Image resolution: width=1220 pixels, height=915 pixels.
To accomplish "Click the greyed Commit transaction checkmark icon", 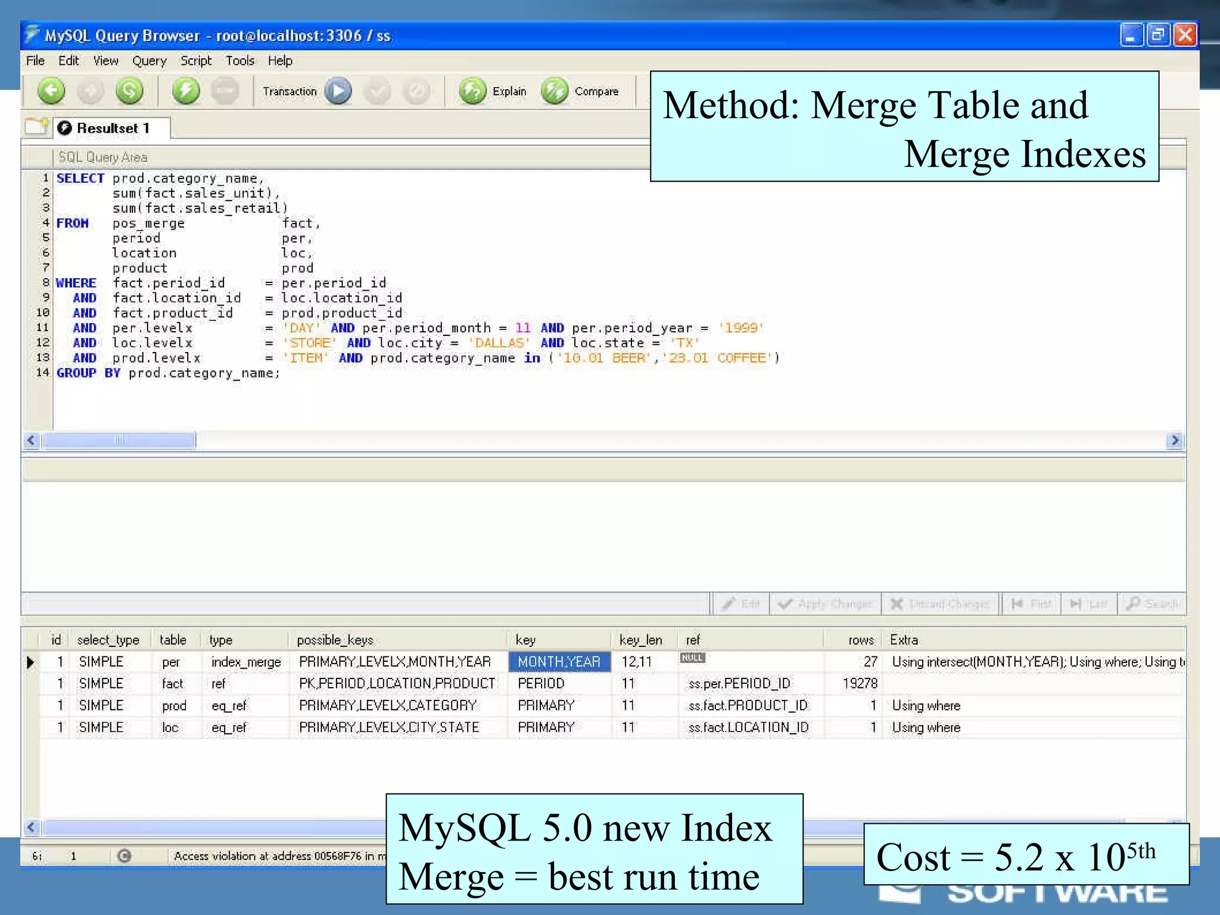I will [x=377, y=91].
